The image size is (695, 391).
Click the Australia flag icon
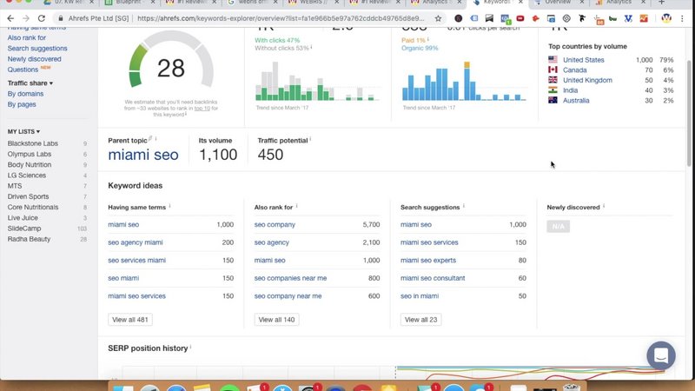(553, 100)
